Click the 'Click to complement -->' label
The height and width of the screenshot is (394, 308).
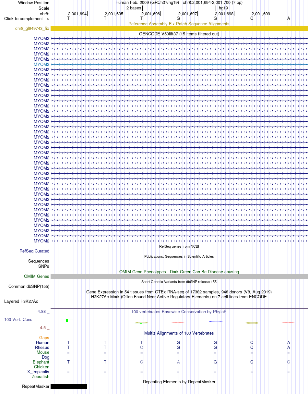tap(27, 18)
